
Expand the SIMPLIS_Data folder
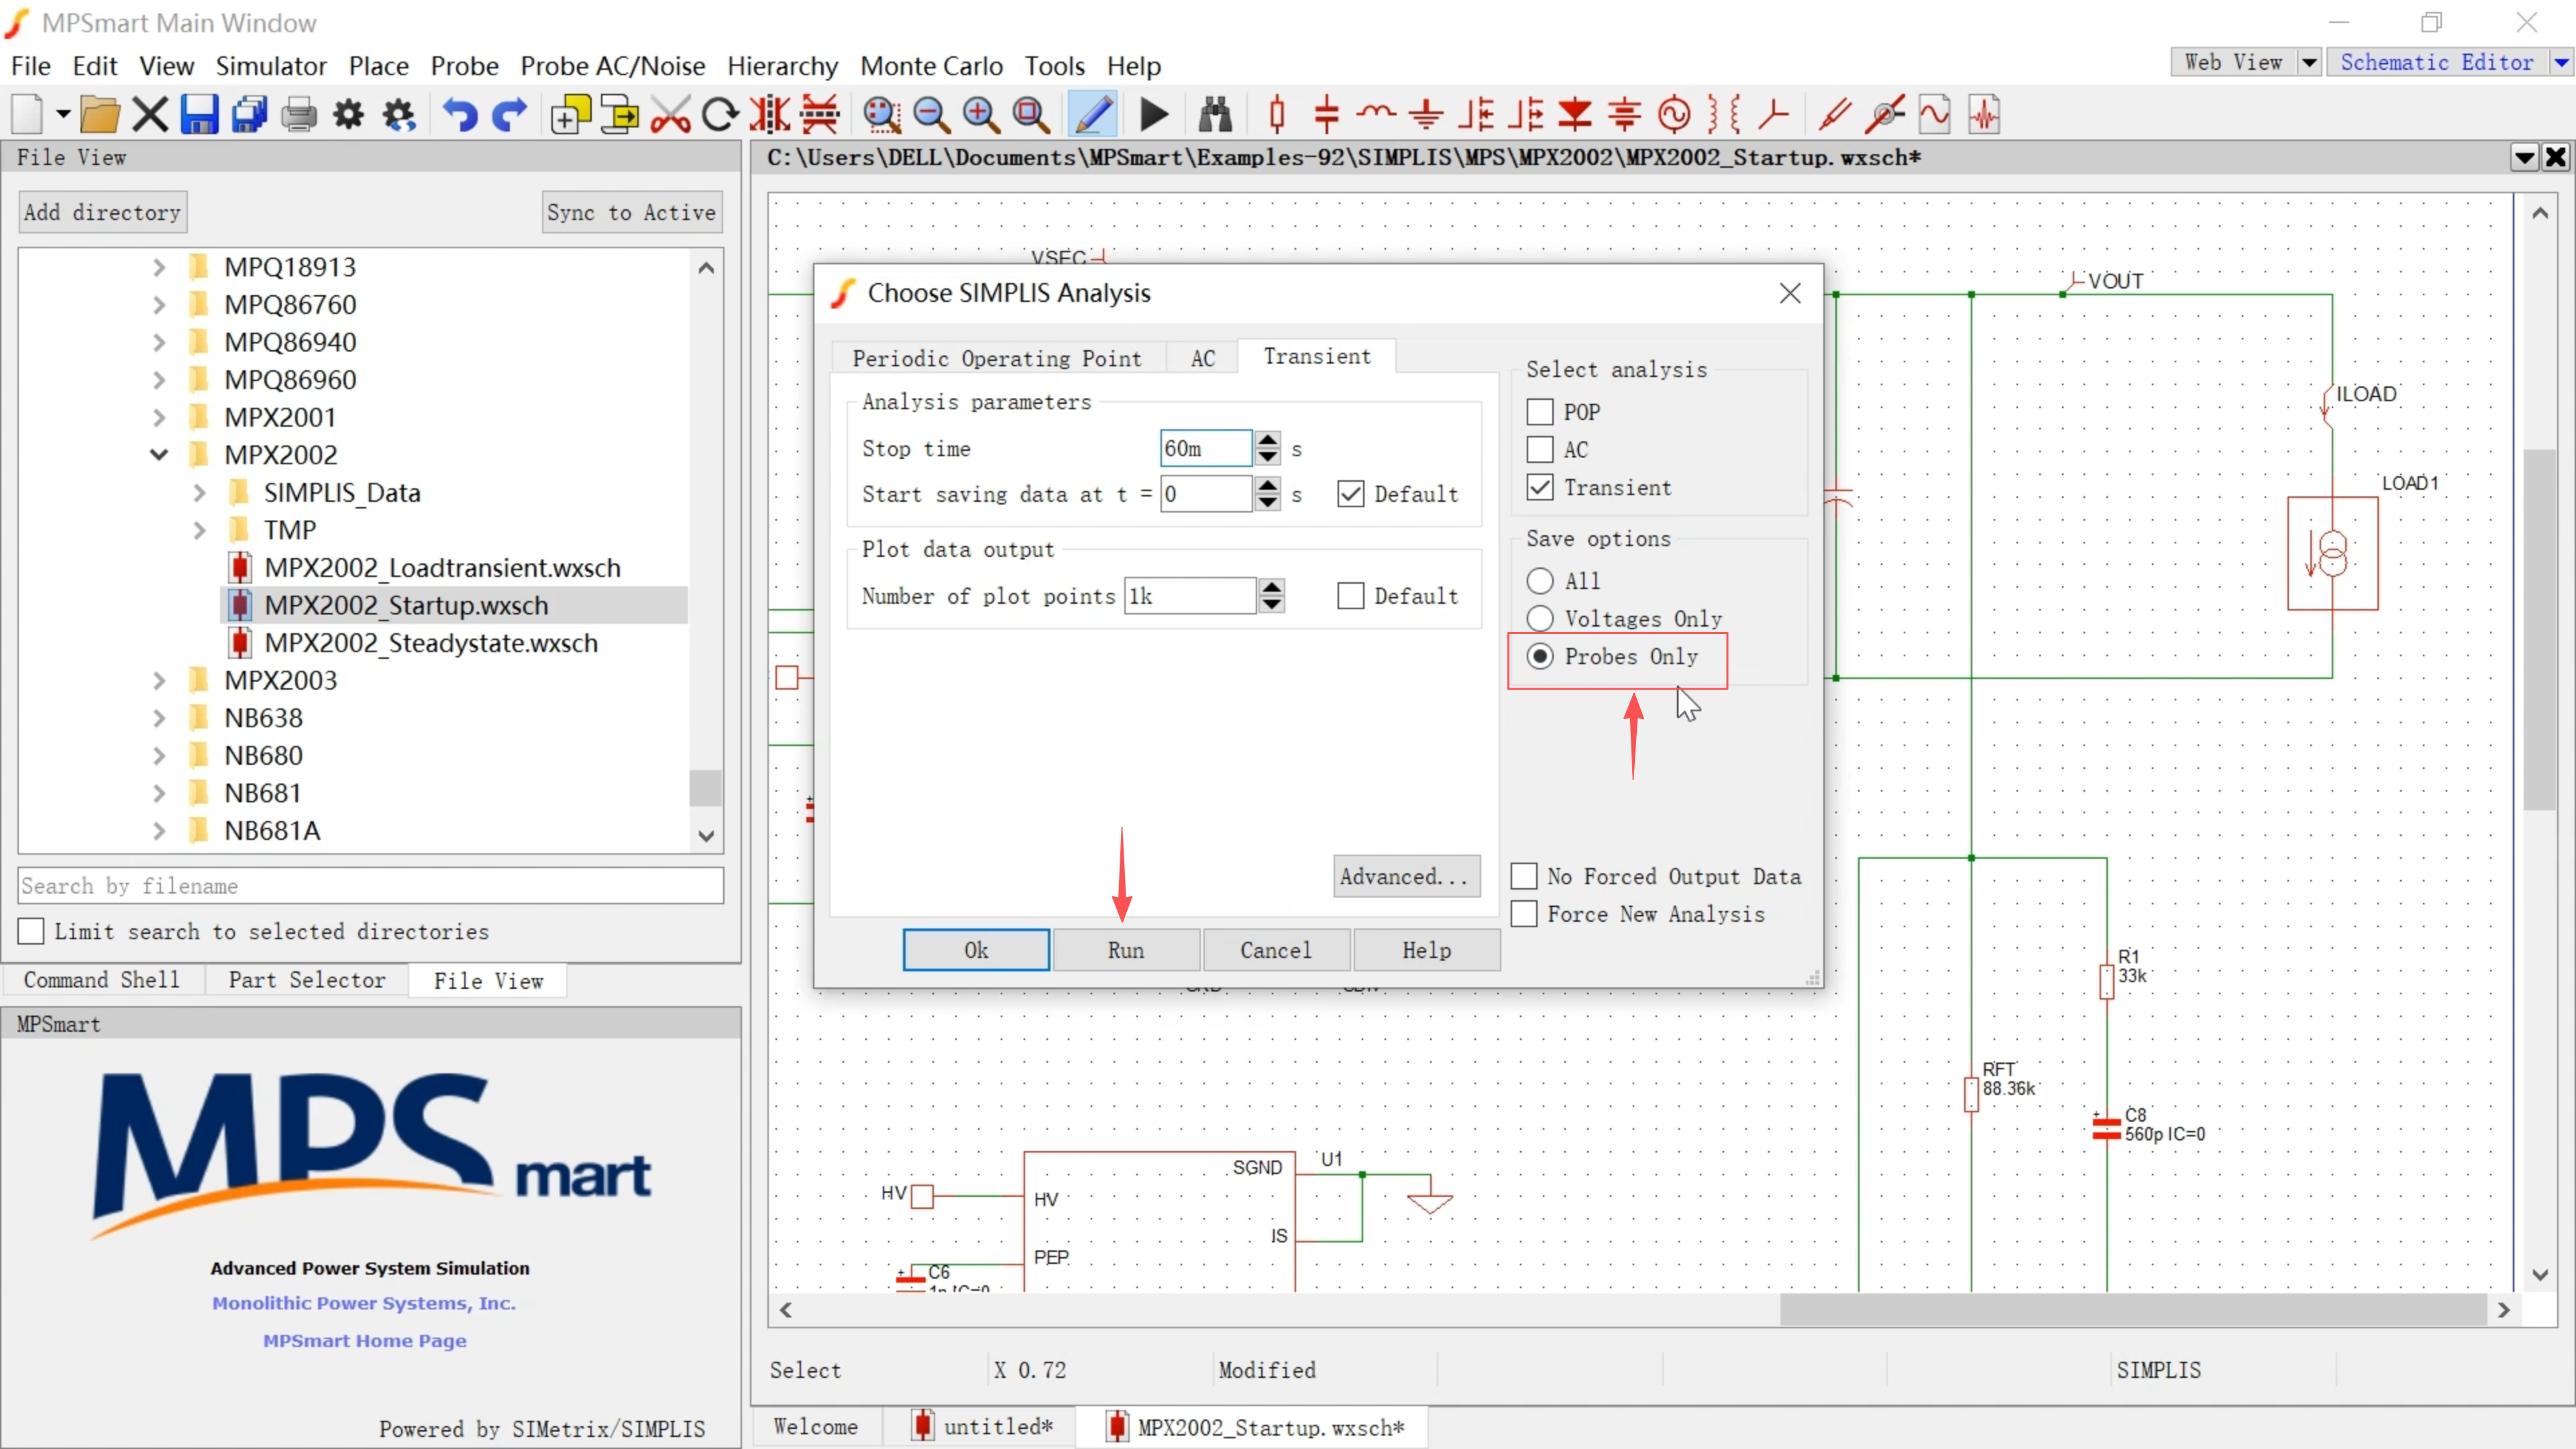[x=199, y=493]
